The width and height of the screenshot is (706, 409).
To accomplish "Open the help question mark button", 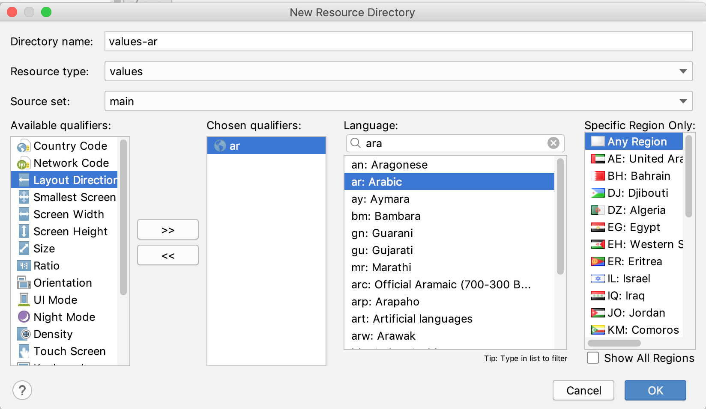I will [x=22, y=390].
